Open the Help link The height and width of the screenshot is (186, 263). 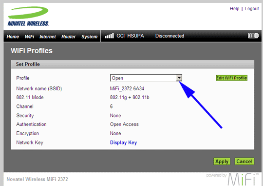[234, 9]
